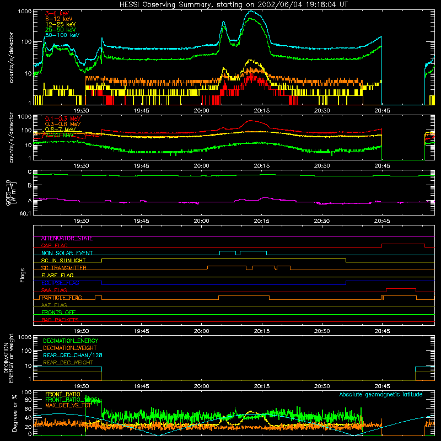Click the GAP_FLAG label
This screenshot has height=441, width=441.
[x=54, y=245]
